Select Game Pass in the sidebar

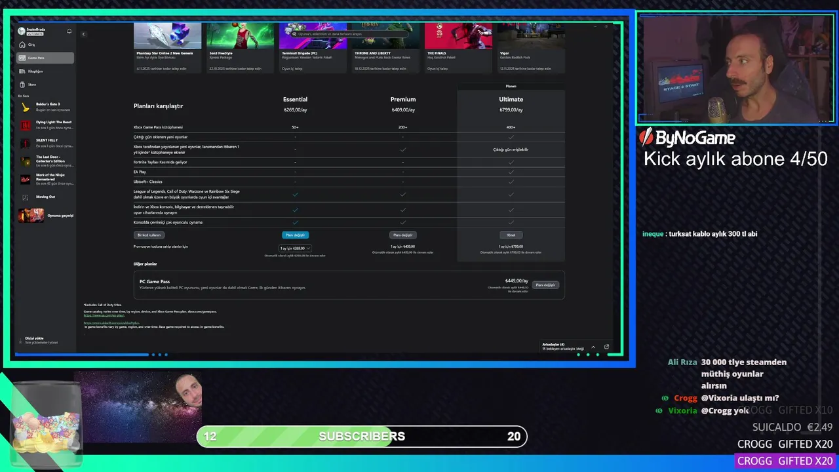[45, 58]
